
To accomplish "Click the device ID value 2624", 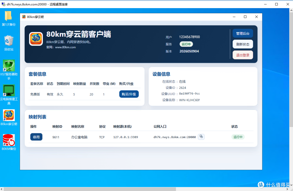I will coord(183,88).
